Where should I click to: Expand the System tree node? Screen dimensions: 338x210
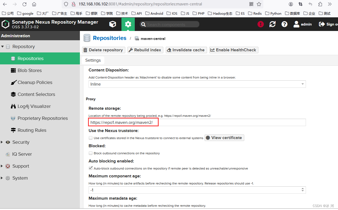pyautogui.click(x=2, y=178)
